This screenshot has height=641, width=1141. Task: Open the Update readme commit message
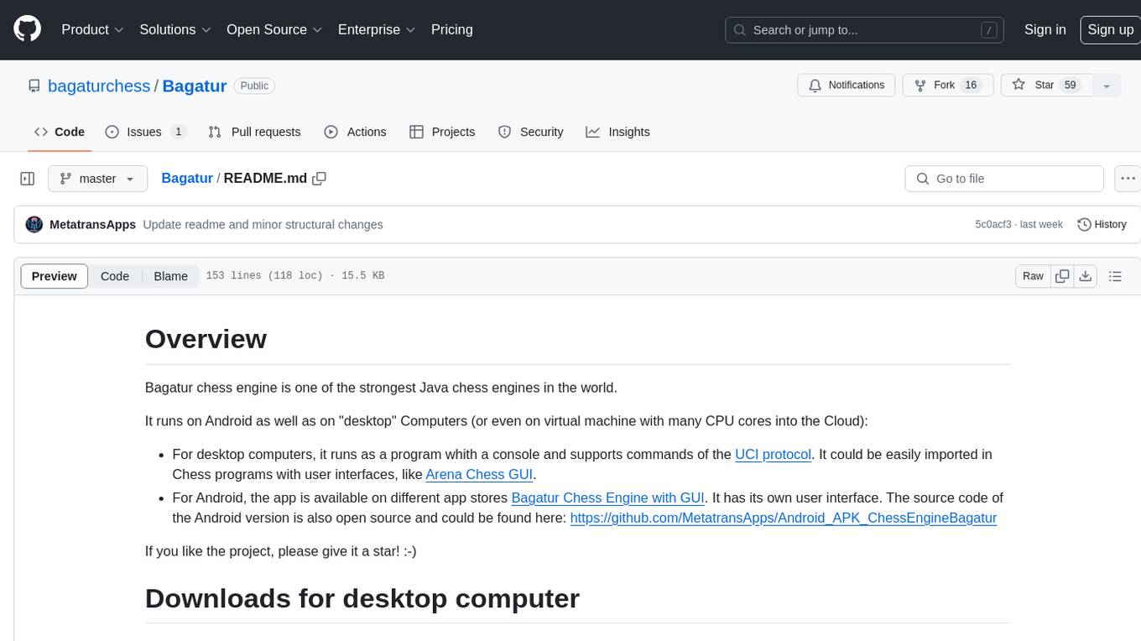coord(263,225)
